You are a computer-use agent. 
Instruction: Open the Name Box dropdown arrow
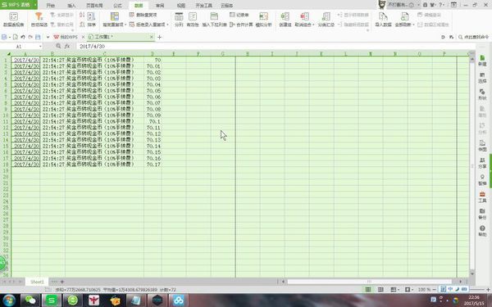40,47
